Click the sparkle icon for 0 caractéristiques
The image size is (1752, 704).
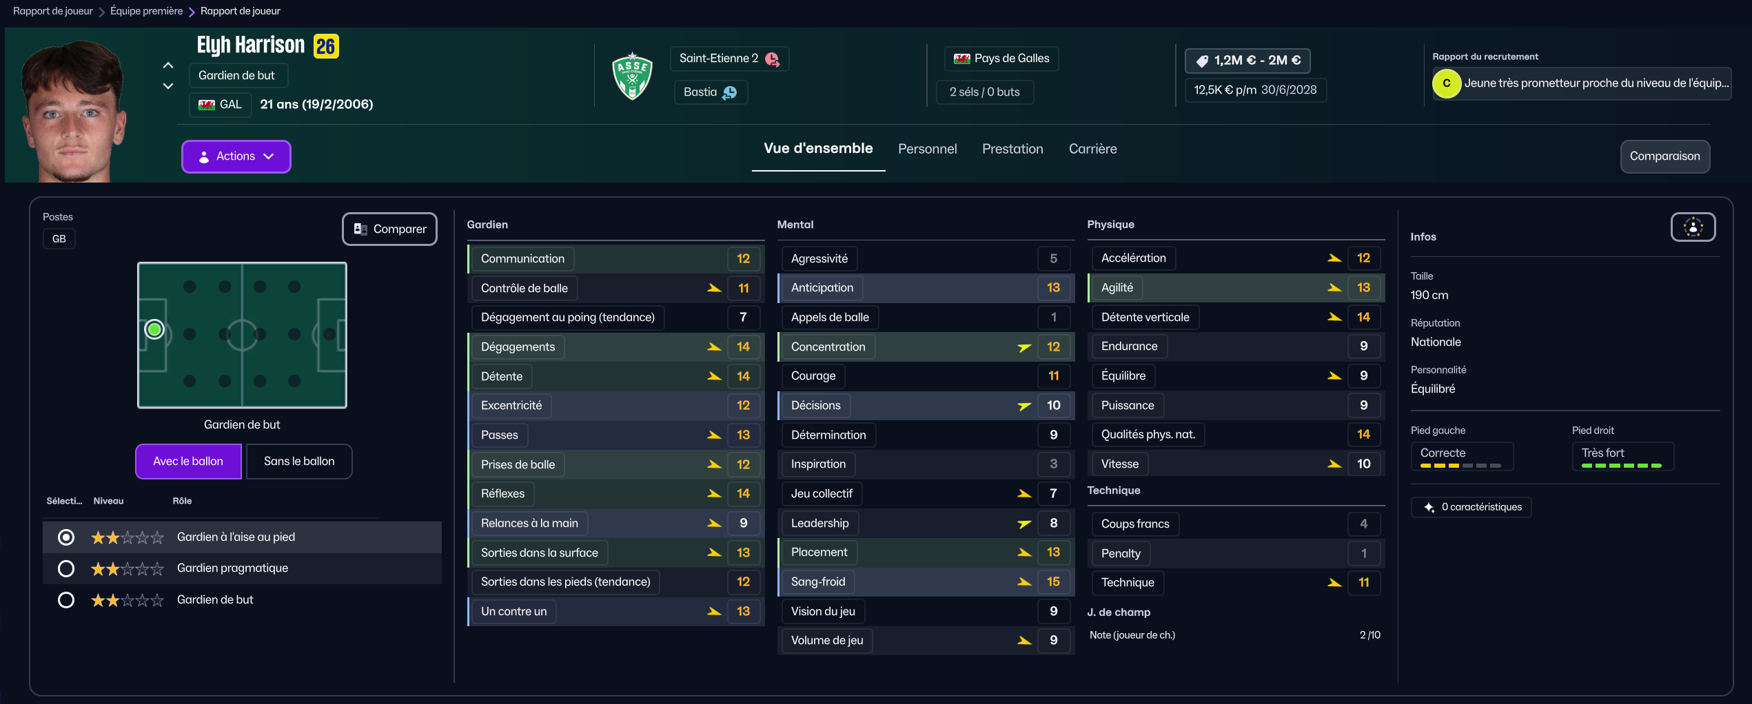tap(1429, 507)
